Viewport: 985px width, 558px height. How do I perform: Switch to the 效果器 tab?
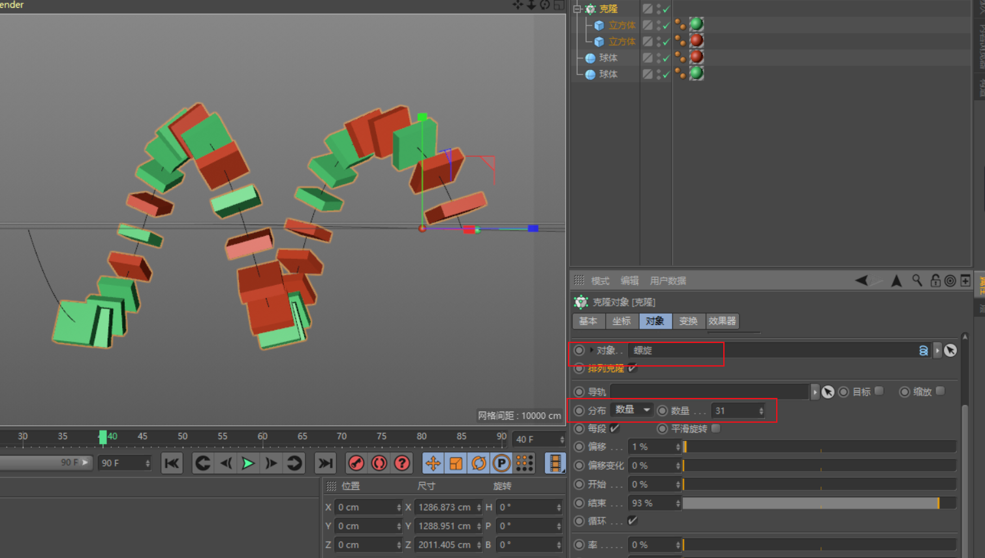(x=722, y=321)
